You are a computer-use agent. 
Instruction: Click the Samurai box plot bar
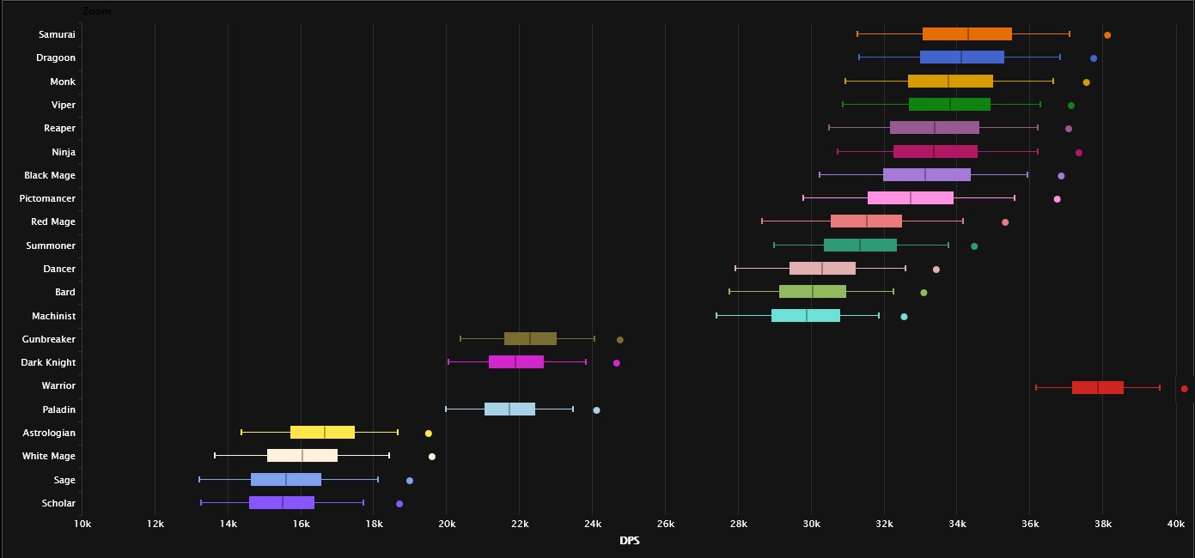click(967, 34)
